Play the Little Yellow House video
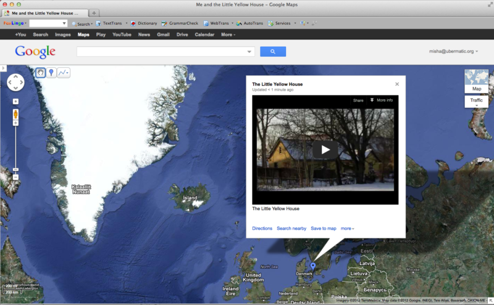Screen dimensions: 494x305 (325, 149)
